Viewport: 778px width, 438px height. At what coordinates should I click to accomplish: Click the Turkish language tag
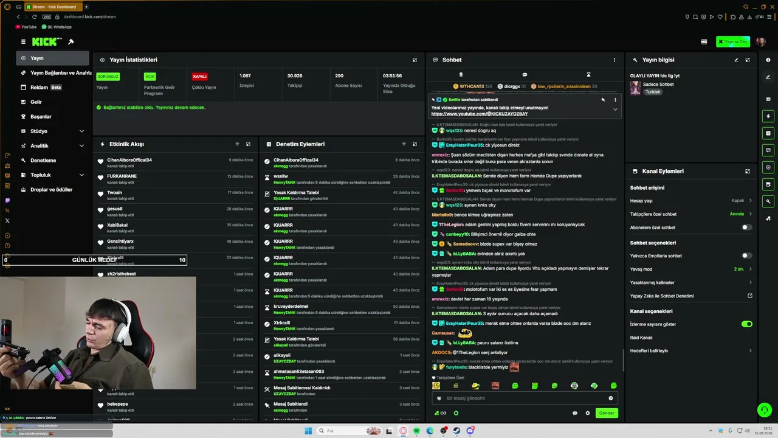click(653, 92)
